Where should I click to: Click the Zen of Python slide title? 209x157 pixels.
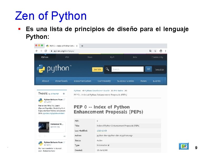pos(51,16)
